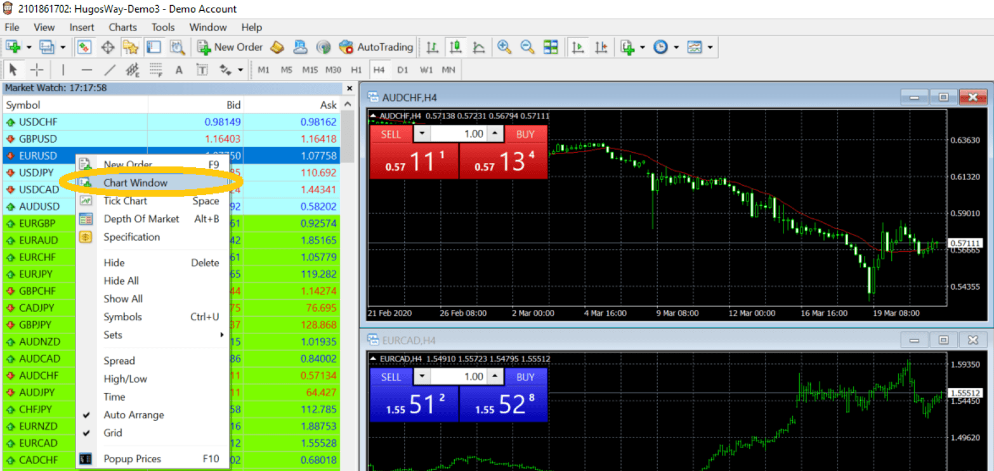Screen dimensions: 994x471
Task: Toggle the Chart Shift button
Action: tap(601, 47)
